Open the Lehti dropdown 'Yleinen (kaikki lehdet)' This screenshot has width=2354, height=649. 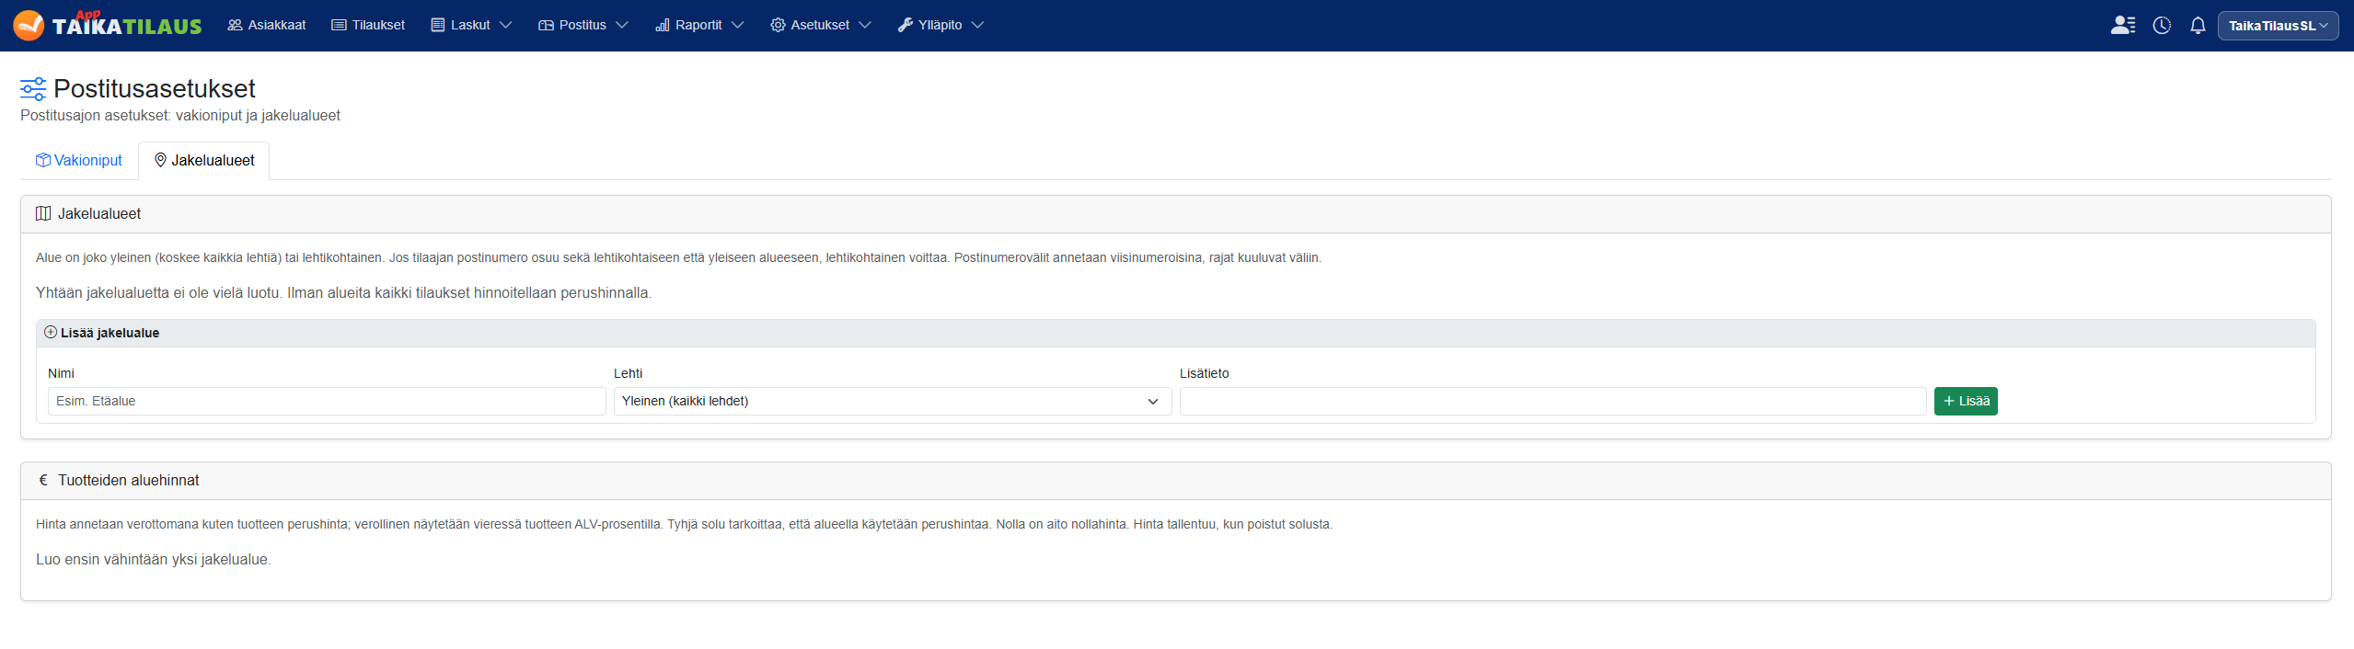[x=893, y=401]
